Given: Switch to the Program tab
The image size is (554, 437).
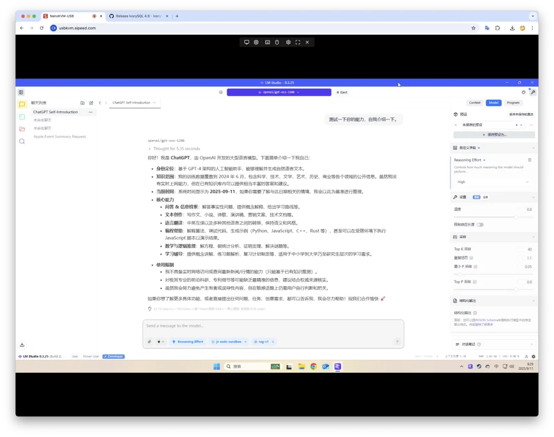Looking at the screenshot, I should click(x=513, y=103).
